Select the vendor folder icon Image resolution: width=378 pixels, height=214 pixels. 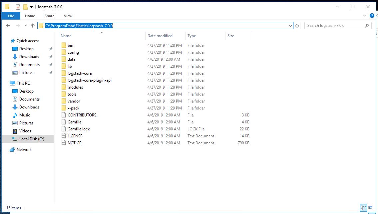pyautogui.click(x=64, y=101)
